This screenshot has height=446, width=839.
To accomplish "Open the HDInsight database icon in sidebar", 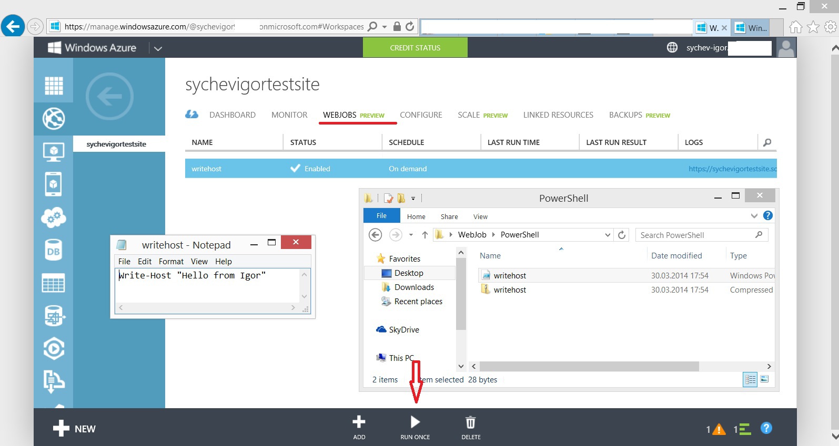I will coord(54,316).
